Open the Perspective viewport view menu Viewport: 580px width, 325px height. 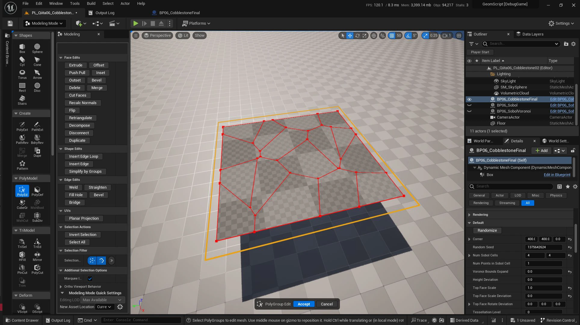coord(158,36)
